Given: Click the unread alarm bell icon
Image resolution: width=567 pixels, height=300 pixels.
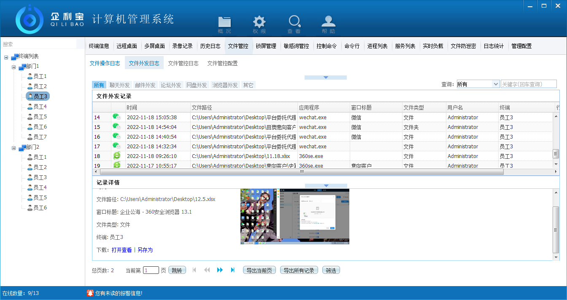Looking at the screenshot, I should 90,293.
